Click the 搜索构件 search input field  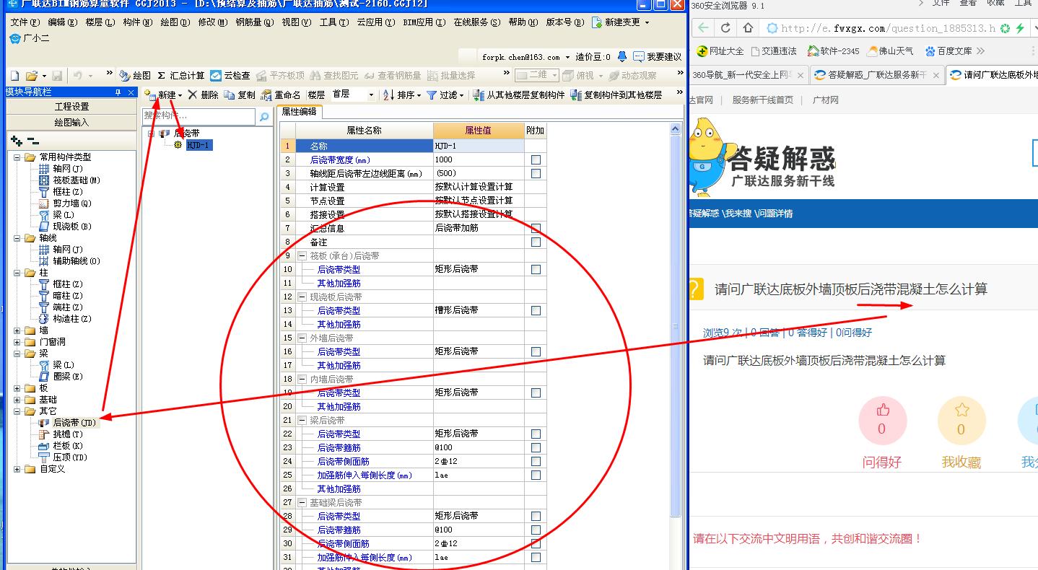click(199, 116)
